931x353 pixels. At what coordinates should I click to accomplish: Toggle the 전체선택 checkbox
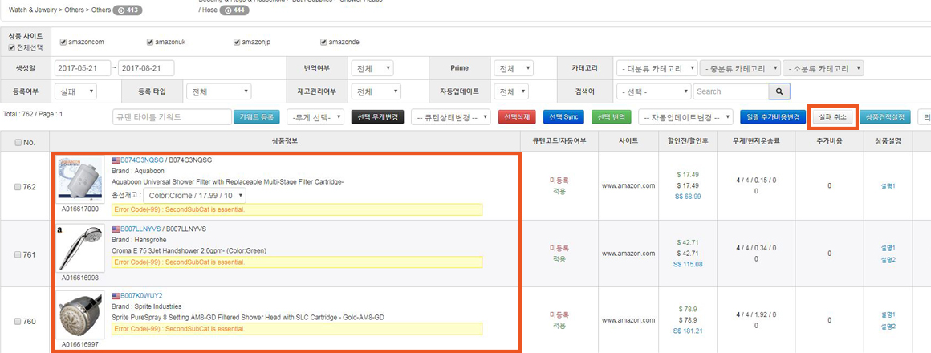[x=12, y=48]
